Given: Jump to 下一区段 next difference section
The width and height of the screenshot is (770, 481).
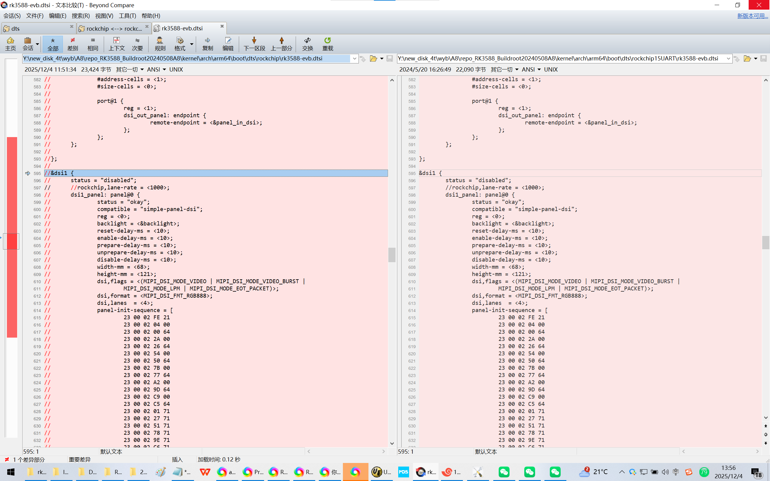Looking at the screenshot, I should tap(254, 44).
